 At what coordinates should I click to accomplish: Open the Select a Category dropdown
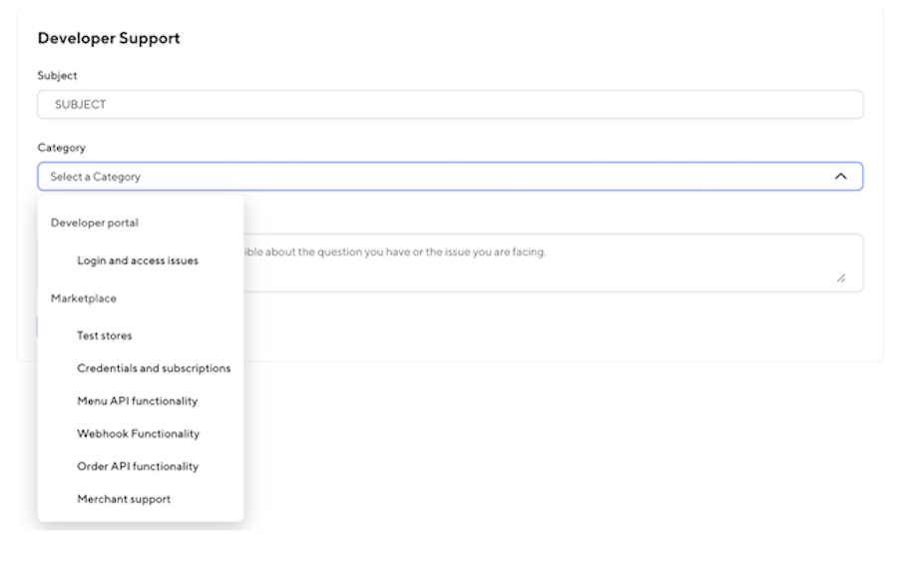point(449,177)
